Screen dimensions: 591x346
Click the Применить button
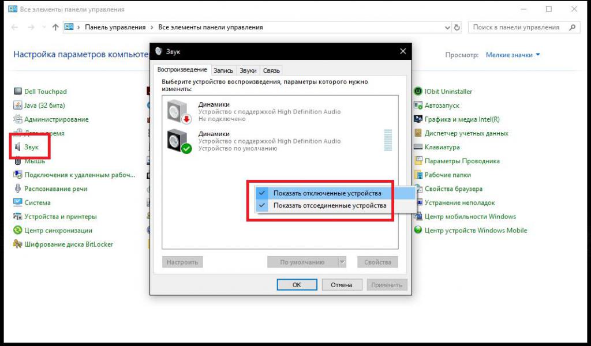pyautogui.click(x=387, y=285)
